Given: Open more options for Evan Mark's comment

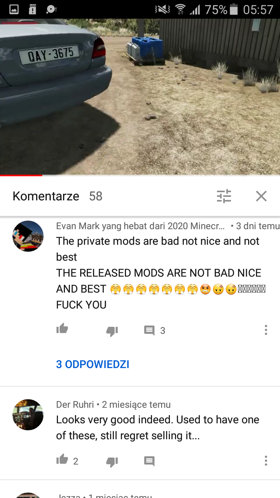Looking at the screenshot, I should [266, 330].
